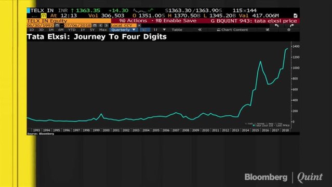Select the Max range tab
Viewport: 332px width, 187px height.
(x=103, y=30)
